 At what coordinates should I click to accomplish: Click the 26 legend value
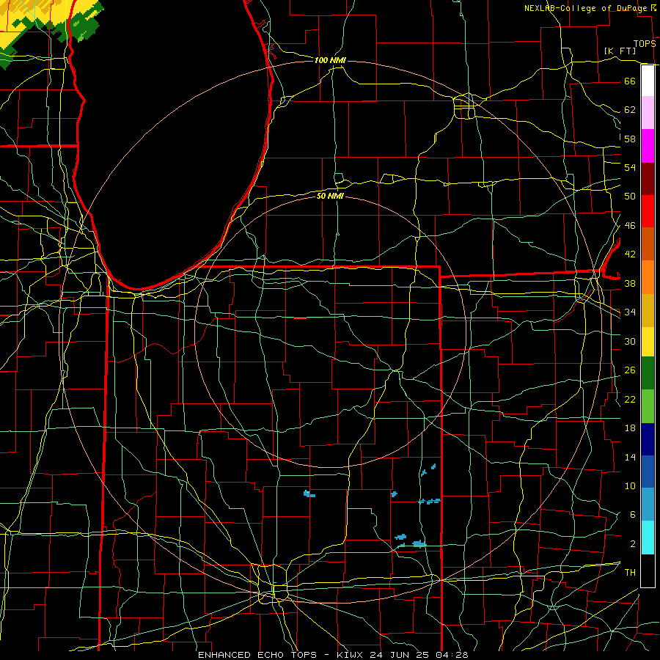click(630, 370)
